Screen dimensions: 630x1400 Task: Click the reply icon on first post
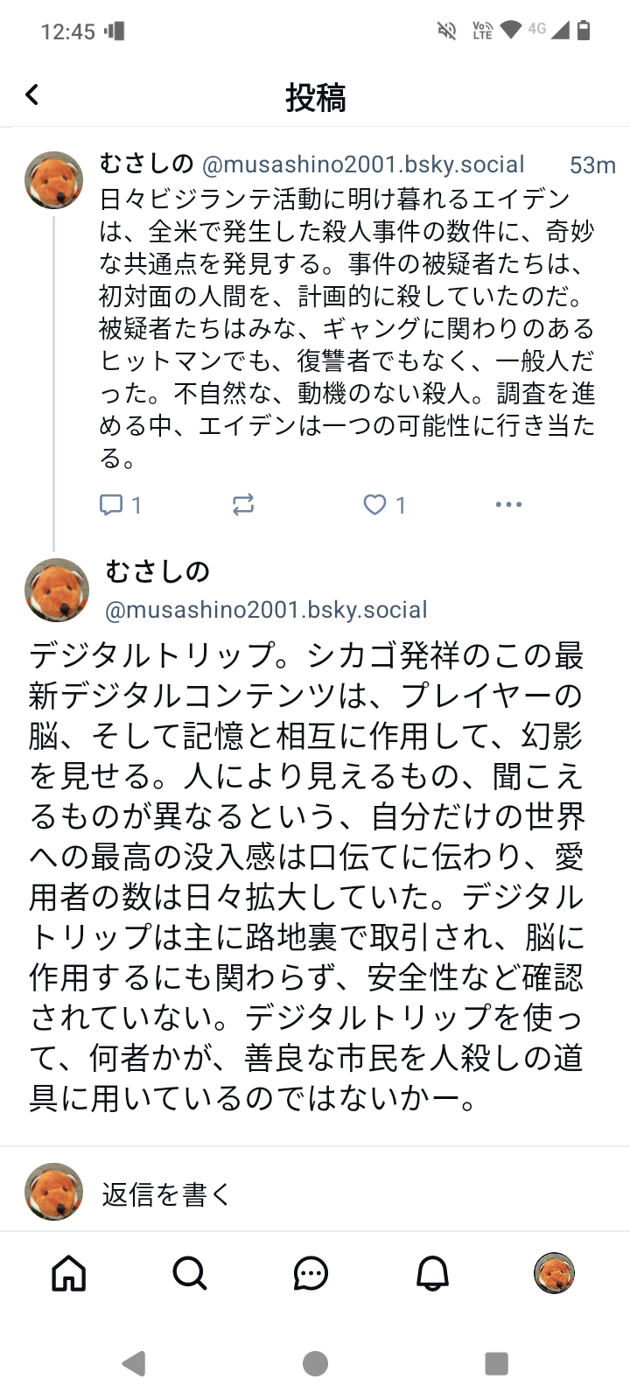click(111, 505)
